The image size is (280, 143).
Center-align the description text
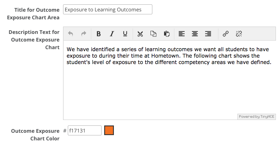pos(195,34)
